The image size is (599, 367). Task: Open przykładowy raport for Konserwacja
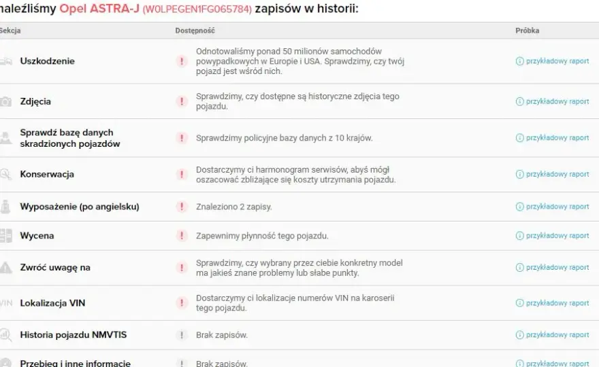pos(553,175)
